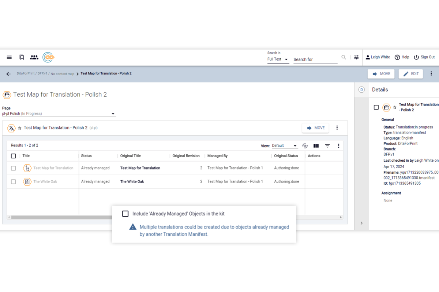Select checkbox for Test Map for Translation row
The width and height of the screenshot is (439, 292).
click(14, 168)
